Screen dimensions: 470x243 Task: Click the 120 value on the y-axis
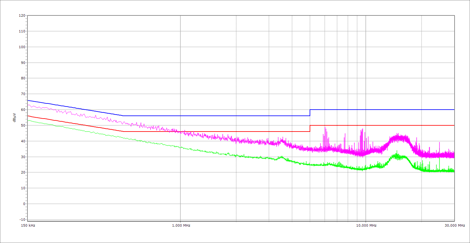click(22, 16)
